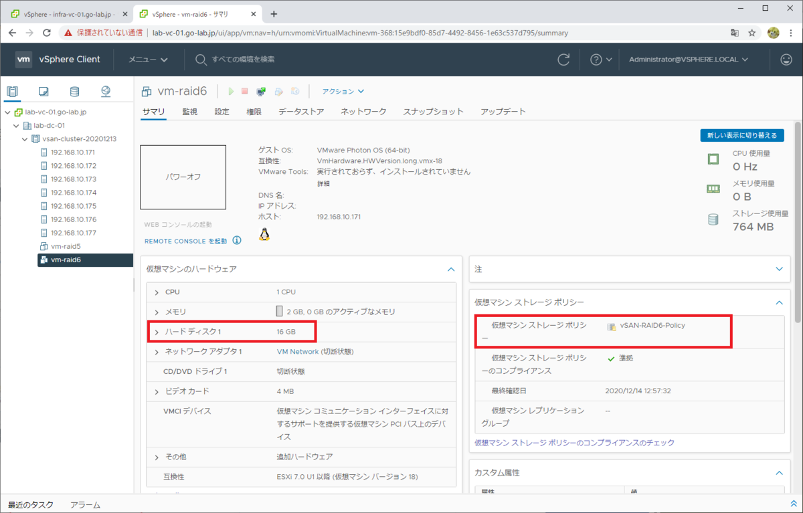Click the すべての環境を検索 search field
803x513 pixels.
(x=243, y=60)
